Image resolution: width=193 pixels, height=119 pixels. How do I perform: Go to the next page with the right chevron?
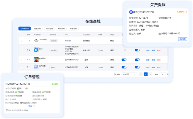150,74
